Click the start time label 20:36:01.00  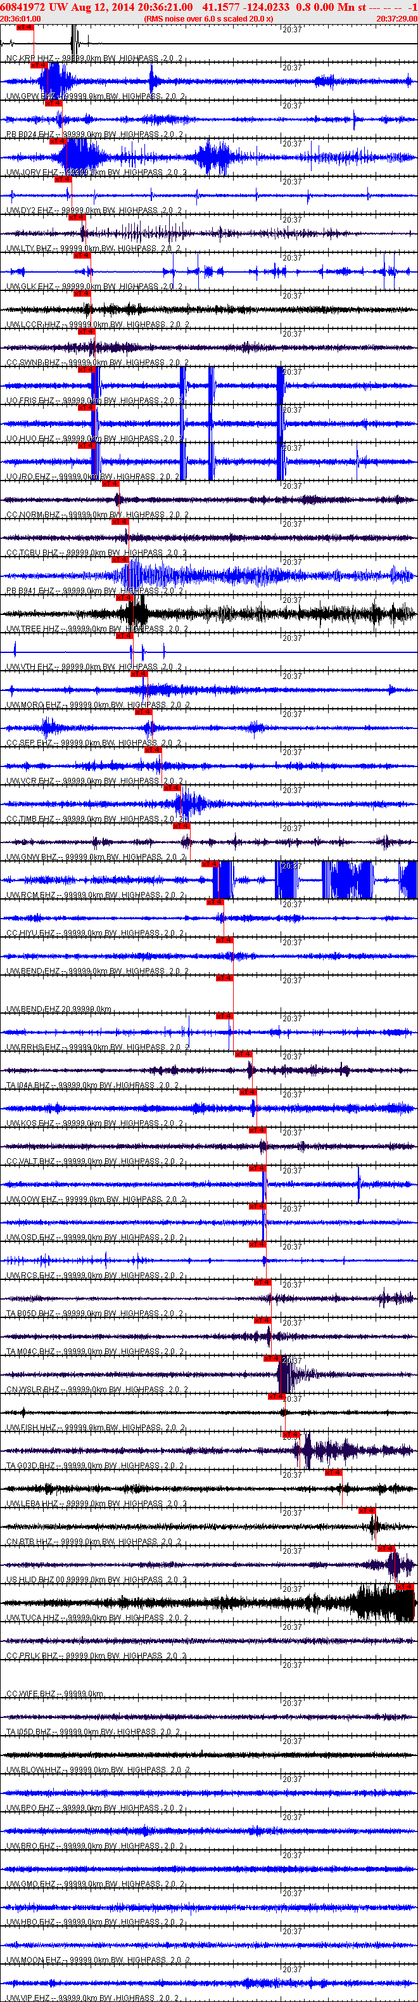20,18
